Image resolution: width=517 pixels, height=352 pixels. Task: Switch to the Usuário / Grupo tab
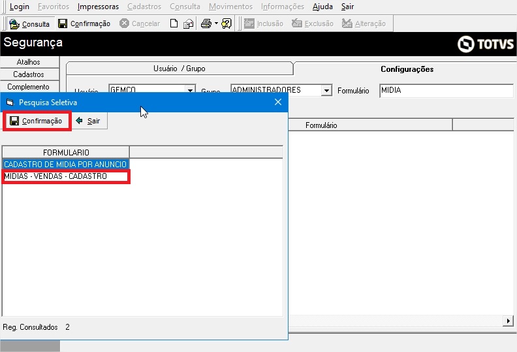tap(180, 69)
